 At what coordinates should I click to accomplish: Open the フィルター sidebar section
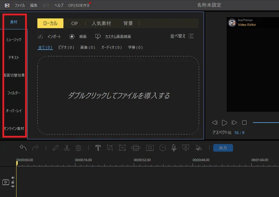tap(14, 93)
